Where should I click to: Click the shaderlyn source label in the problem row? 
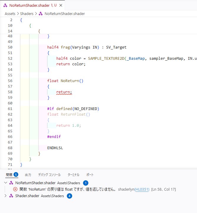click(x=126, y=189)
